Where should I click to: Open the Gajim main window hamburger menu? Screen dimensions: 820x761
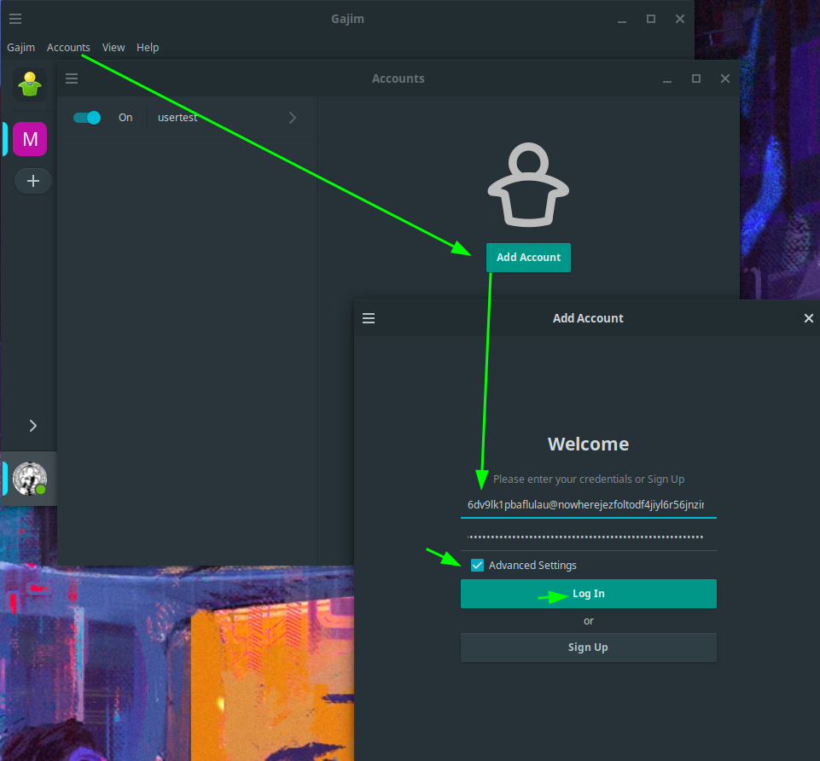[15, 19]
